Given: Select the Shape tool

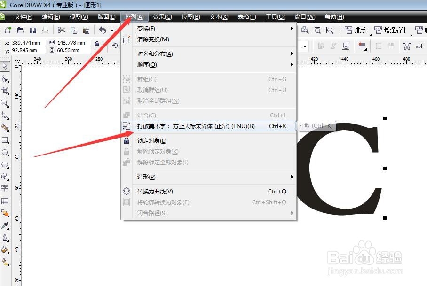Looking at the screenshot, I should (6, 78).
